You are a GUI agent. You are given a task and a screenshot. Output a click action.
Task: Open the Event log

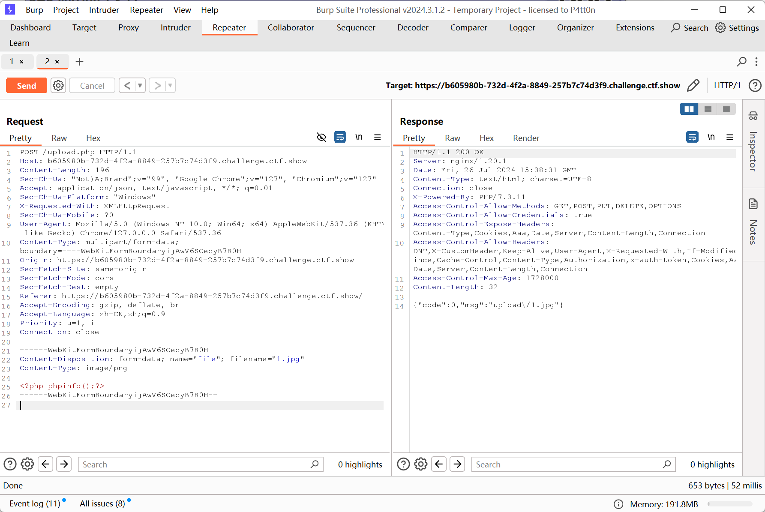(x=35, y=503)
